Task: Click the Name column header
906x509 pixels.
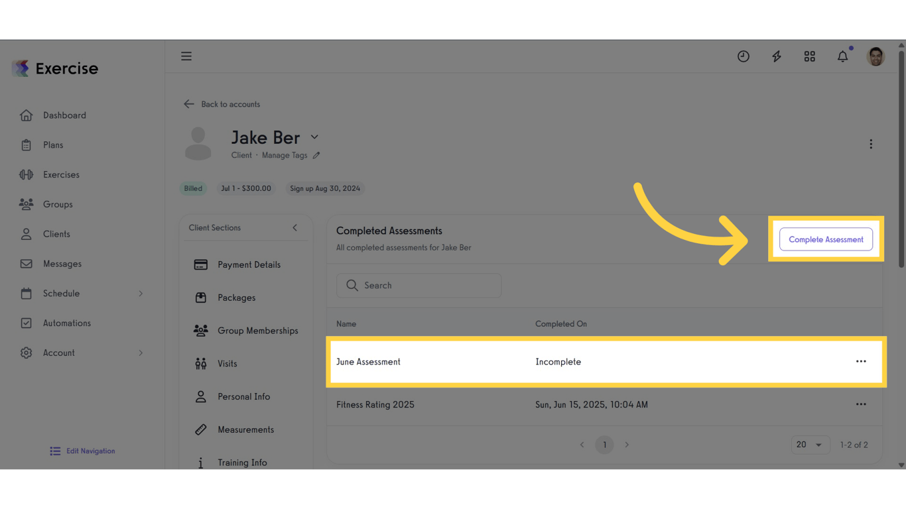Action: 346,324
